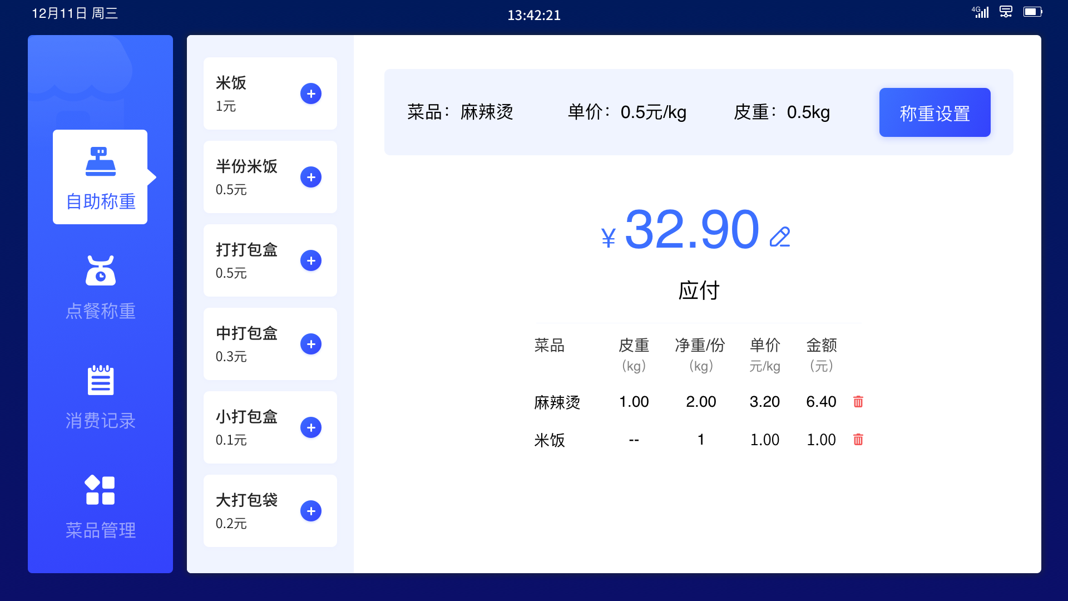The height and width of the screenshot is (601, 1068).
Task: Open 称重设置
Action: [934, 112]
